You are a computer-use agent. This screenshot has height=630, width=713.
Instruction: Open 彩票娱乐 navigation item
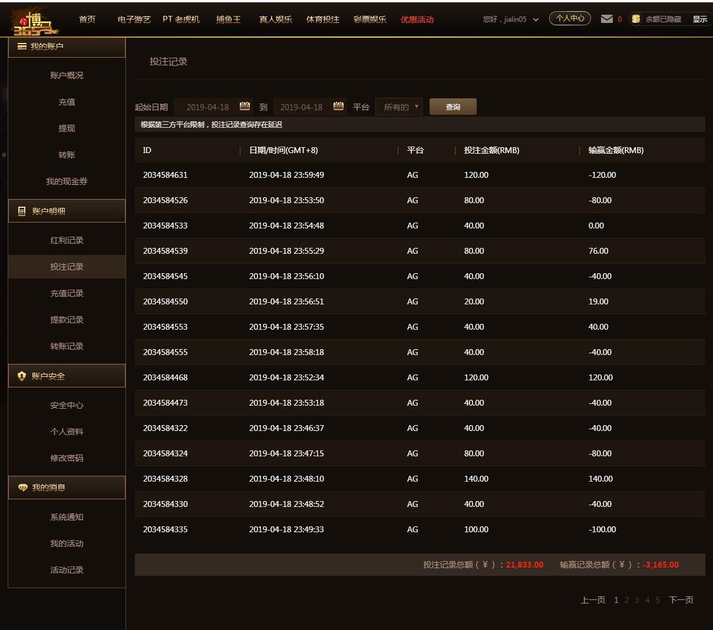pos(370,19)
